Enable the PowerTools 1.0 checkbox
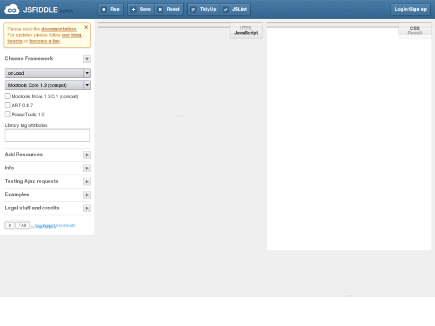Viewport: 435px width, 326px height. pyautogui.click(x=8, y=114)
